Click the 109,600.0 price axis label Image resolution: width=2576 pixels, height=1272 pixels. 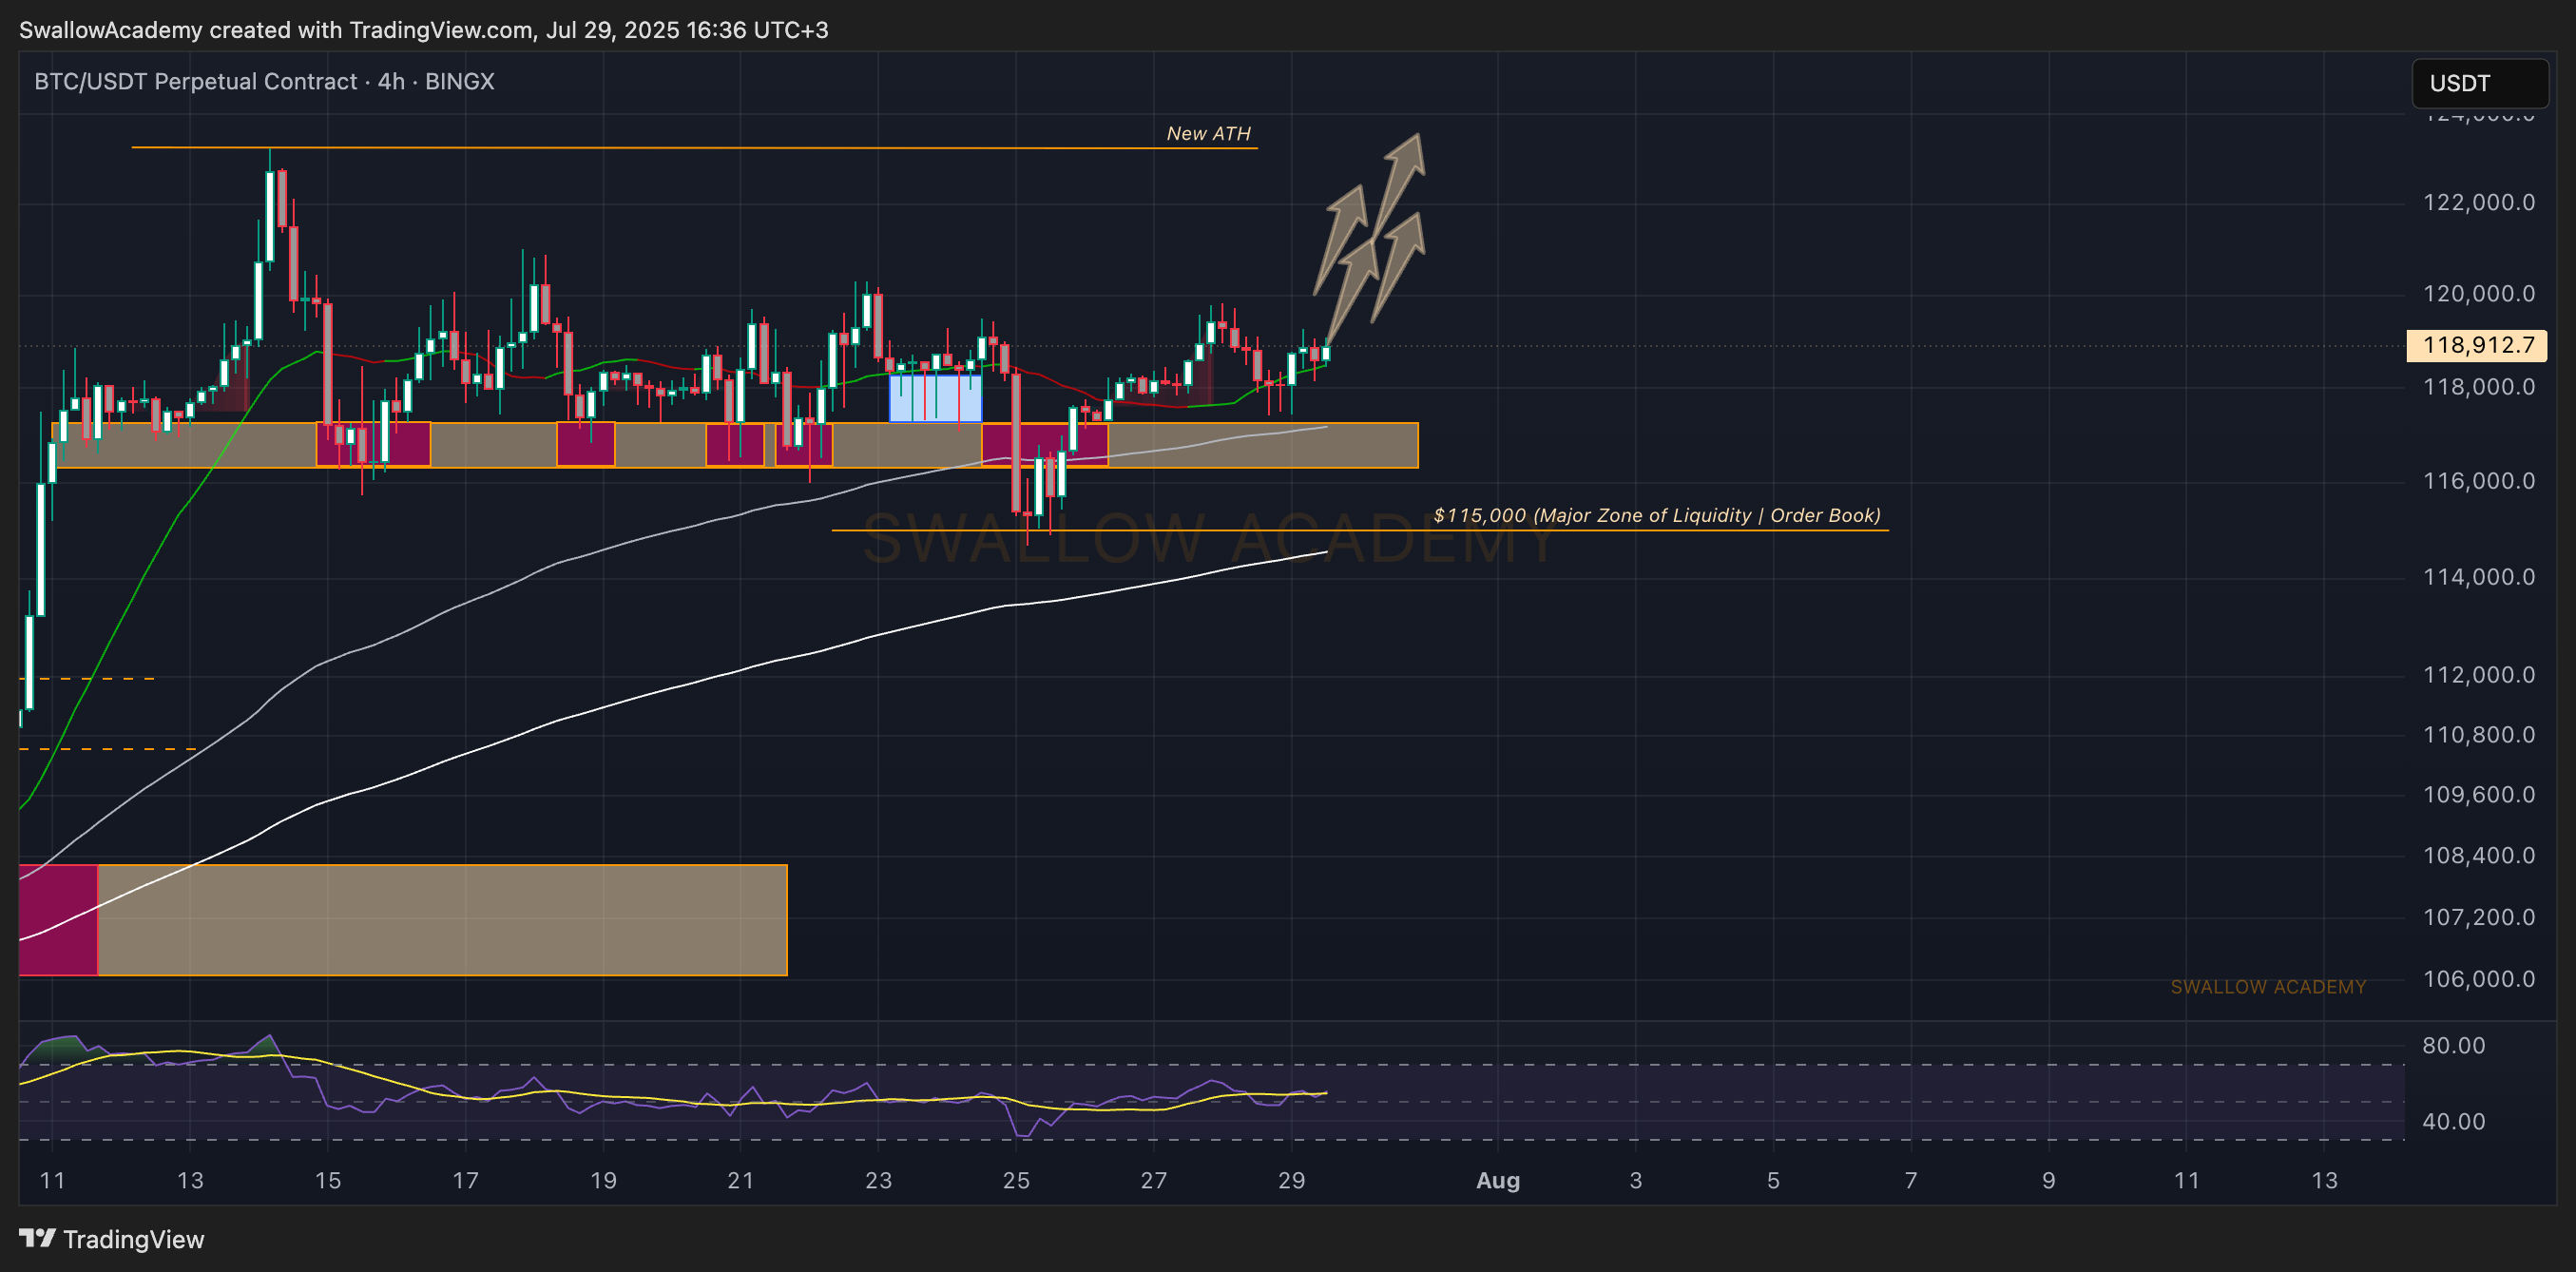click(2478, 795)
